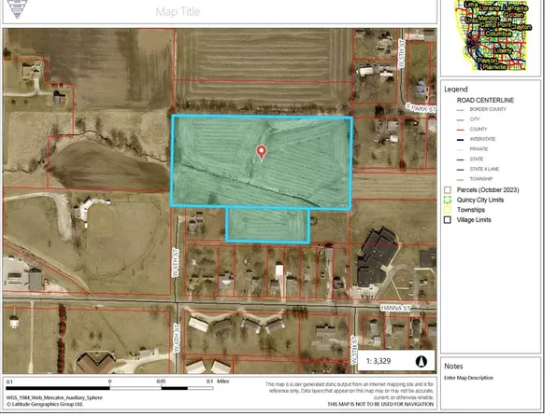Select the Village Limits black square swatch

click(x=448, y=220)
